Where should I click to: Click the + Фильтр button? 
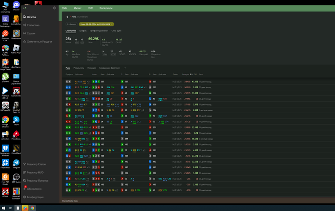(71, 24)
